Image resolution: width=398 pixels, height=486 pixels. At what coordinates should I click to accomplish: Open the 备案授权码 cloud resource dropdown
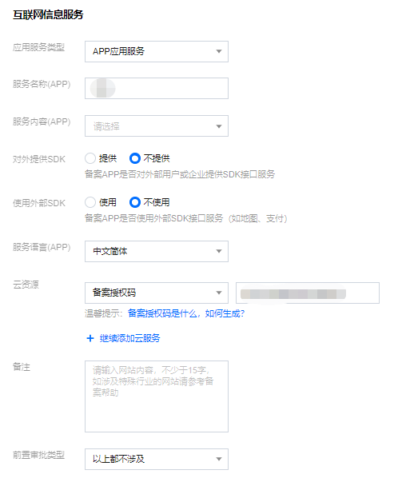tap(157, 293)
